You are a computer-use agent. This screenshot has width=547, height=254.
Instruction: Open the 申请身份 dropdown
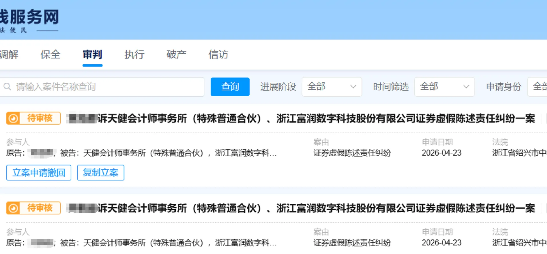tap(537, 87)
